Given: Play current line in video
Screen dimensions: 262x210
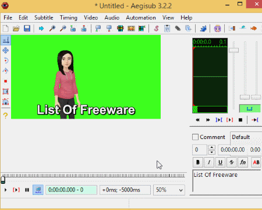Looking at the screenshot, I should [16, 190].
